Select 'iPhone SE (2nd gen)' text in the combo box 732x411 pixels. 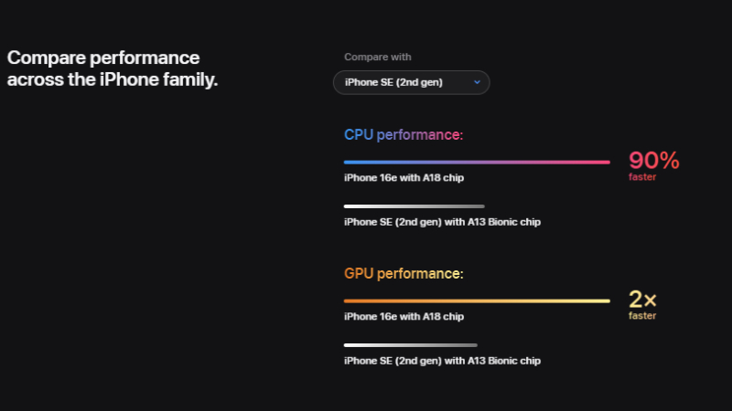click(x=393, y=82)
